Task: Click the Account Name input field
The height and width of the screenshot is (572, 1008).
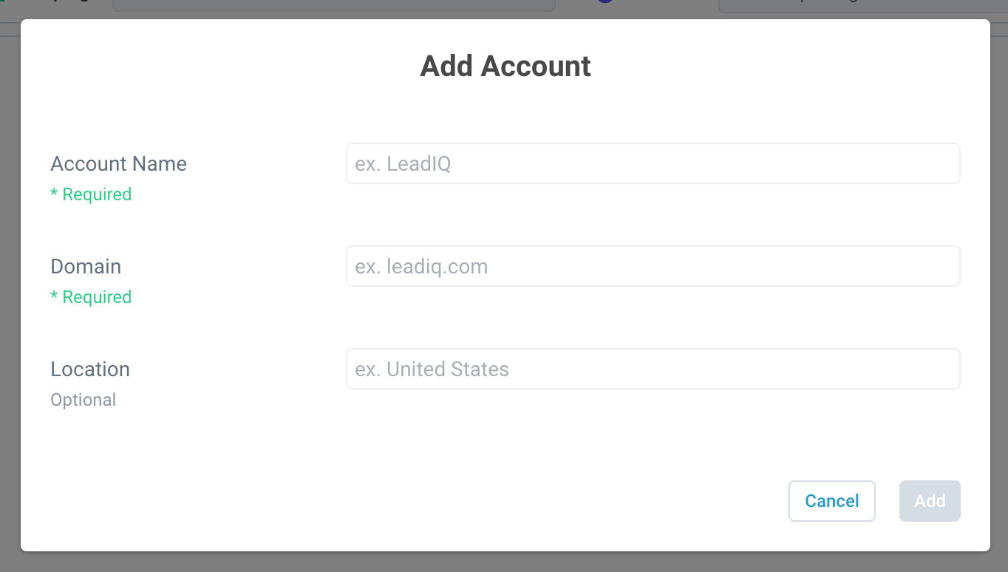Action: 653,163
